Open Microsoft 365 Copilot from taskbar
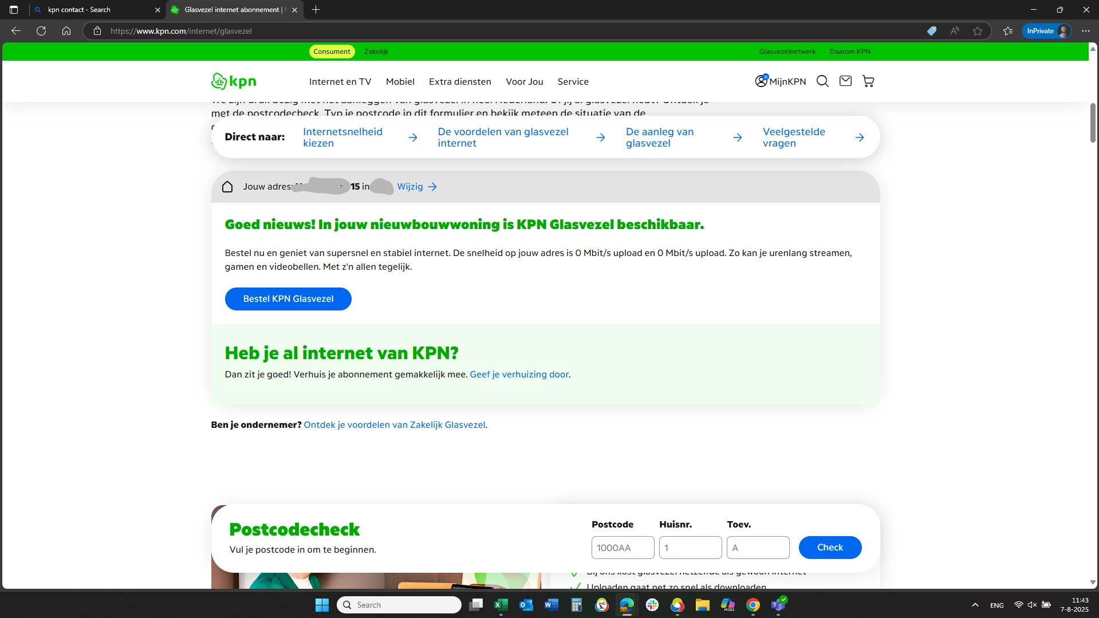Screen dimensions: 1099x618 point(728,605)
